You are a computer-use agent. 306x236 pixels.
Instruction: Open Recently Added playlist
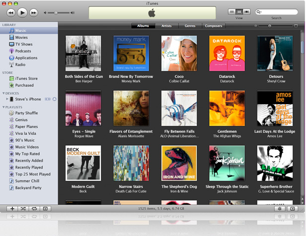(x=29, y=161)
